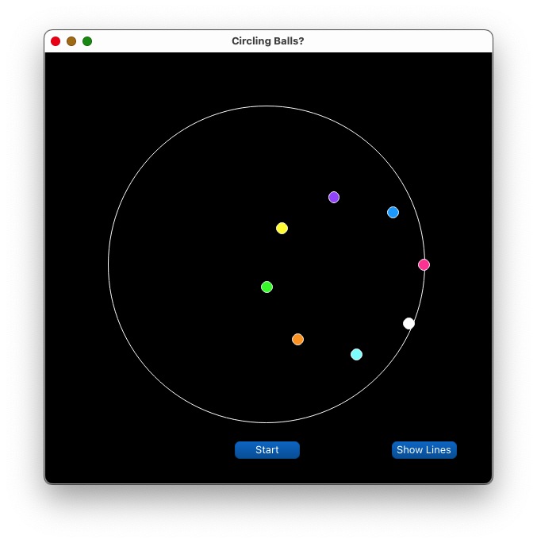
Task: Click the 'Circling Balls?' title text
Action: 267,41
